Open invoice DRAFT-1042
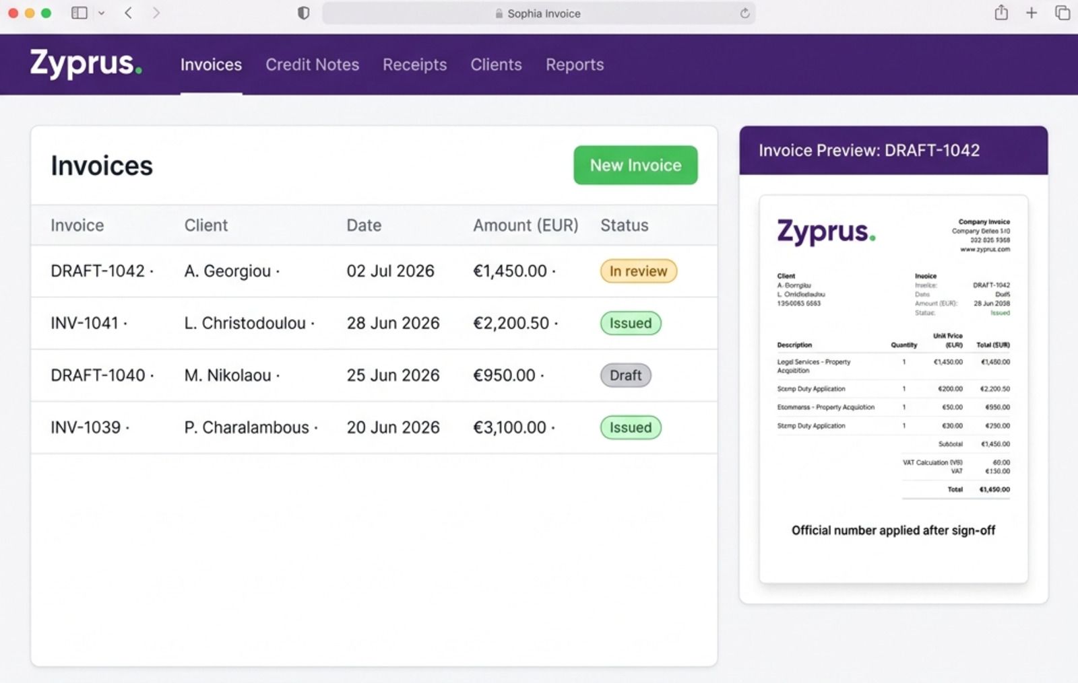 coord(98,271)
